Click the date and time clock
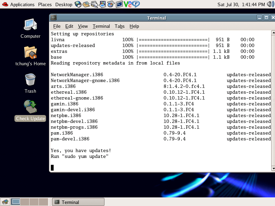This screenshot has width=275, height=206. (241, 4)
